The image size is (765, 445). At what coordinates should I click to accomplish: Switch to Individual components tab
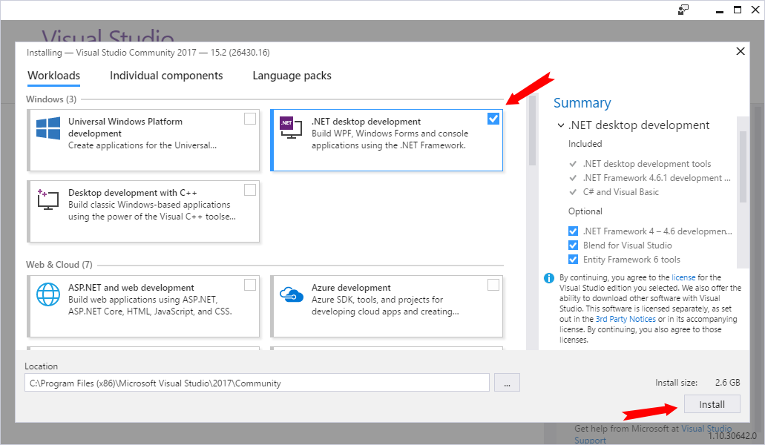coord(166,76)
